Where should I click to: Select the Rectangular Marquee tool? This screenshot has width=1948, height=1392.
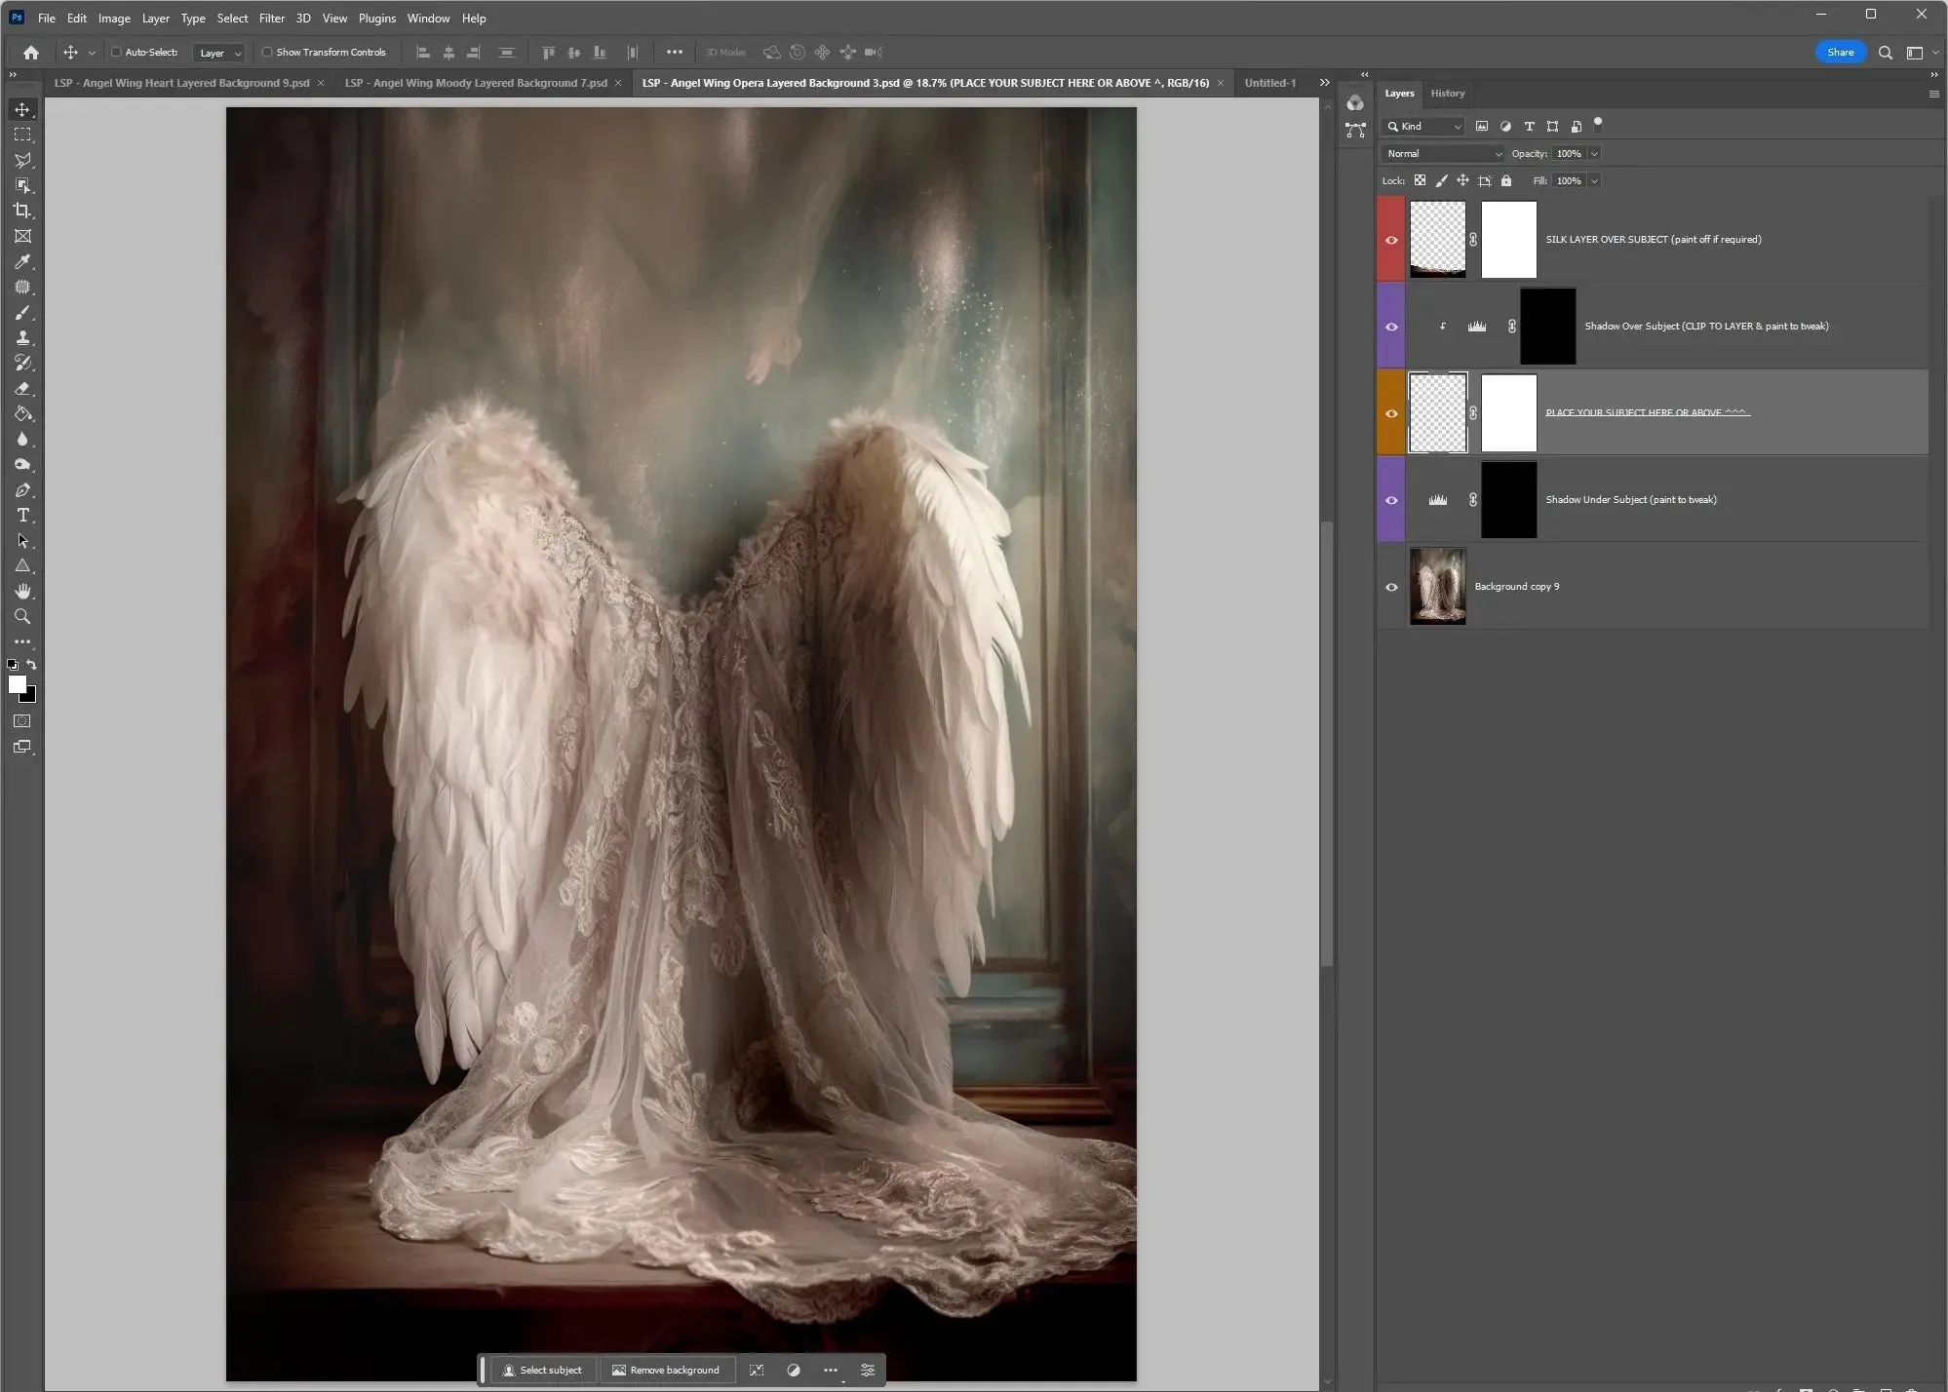(22, 135)
